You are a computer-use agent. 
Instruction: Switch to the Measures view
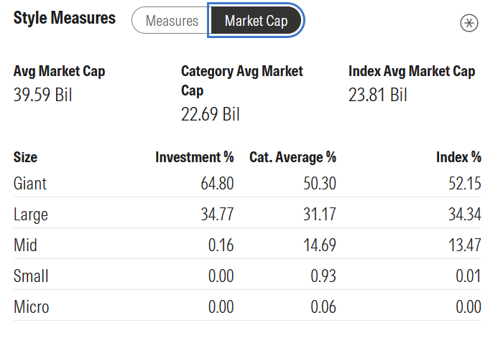pyautogui.click(x=172, y=21)
